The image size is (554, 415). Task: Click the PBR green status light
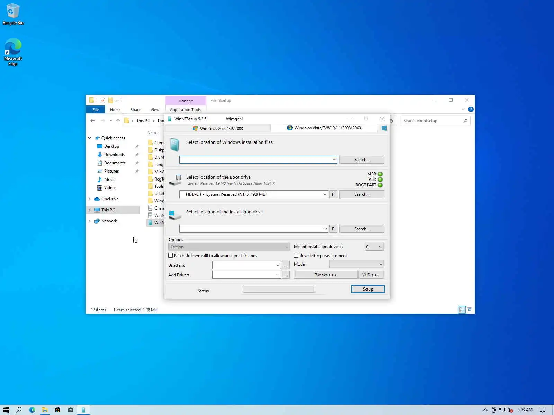click(x=380, y=179)
